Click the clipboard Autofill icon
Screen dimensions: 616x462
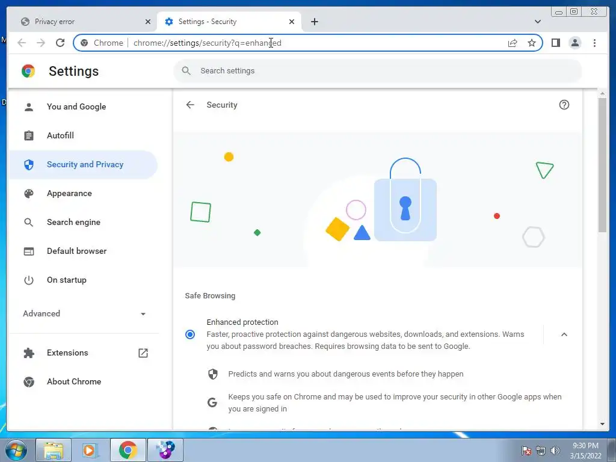pyautogui.click(x=29, y=135)
